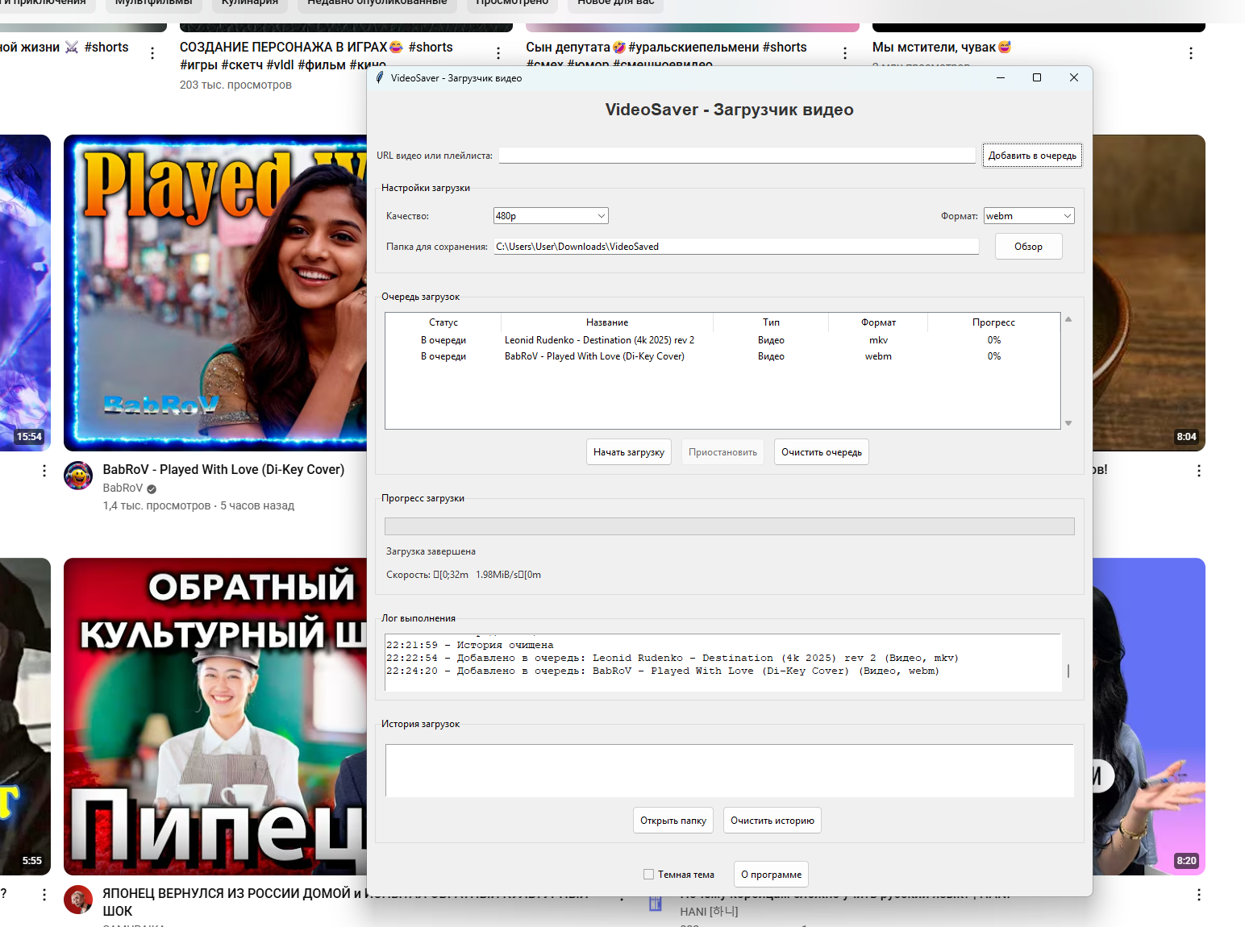Click Приостановить button
This screenshot has height=927, width=1245.
722,452
